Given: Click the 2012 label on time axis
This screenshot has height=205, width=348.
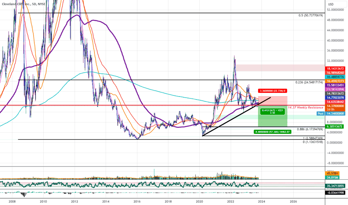Looking at the screenshot, I should click(x=75, y=201).
